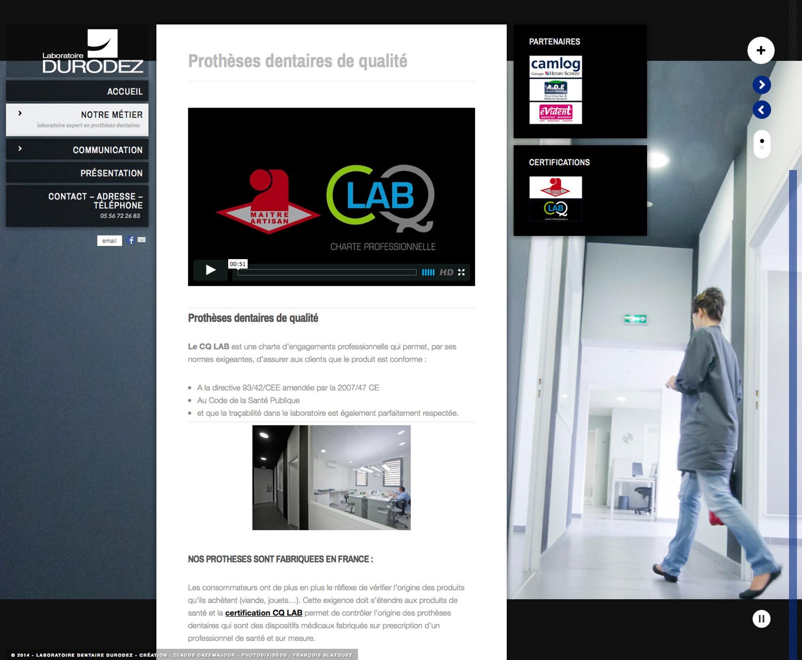This screenshot has height=660, width=802.
Task: Open the eVident partner logo
Action: pos(556,113)
